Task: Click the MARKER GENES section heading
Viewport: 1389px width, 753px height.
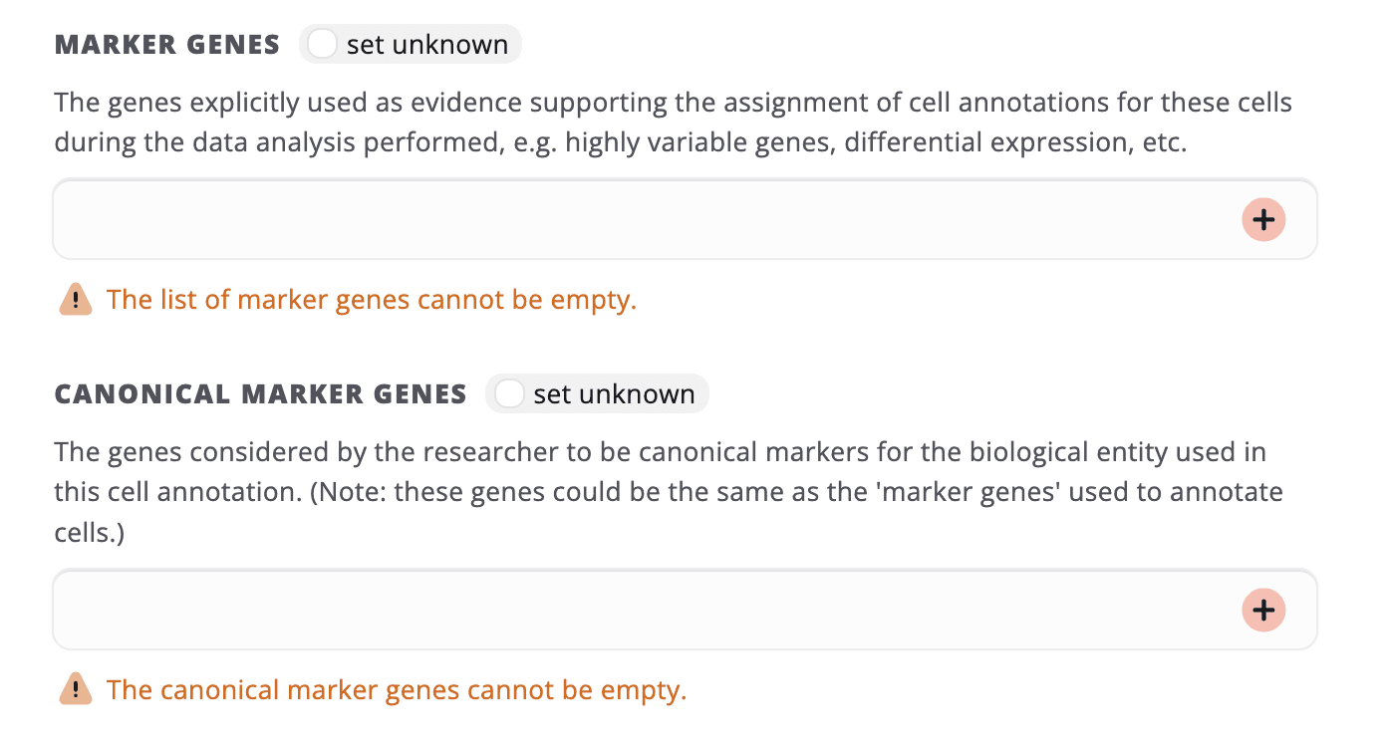Action: (166, 43)
